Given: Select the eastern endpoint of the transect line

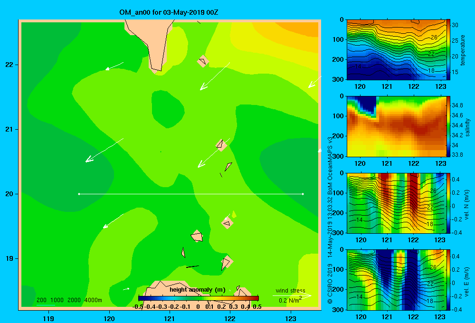Looking at the screenshot, I should (x=303, y=194).
